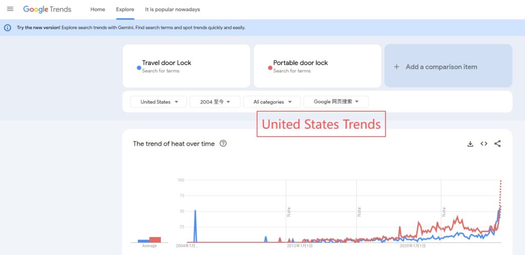This screenshot has height=255, width=525.
Task: Edit the Travel door Lock search term
Action: [x=167, y=63]
